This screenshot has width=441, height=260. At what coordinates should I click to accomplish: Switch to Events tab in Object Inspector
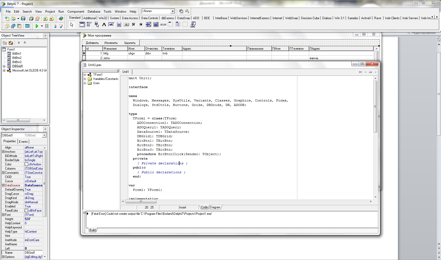tap(23, 141)
